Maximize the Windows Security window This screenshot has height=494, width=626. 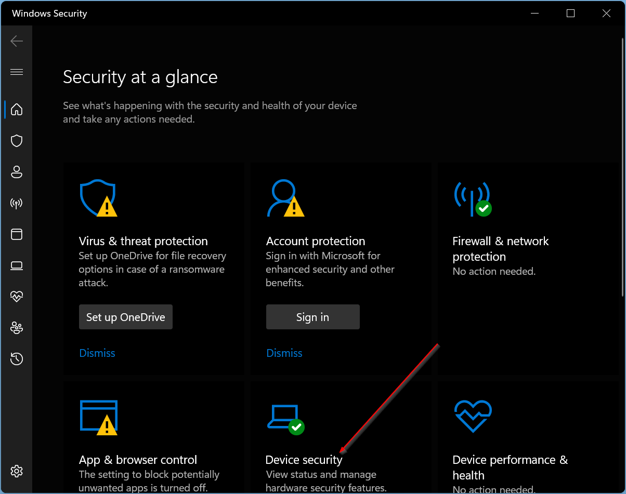pos(570,14)
